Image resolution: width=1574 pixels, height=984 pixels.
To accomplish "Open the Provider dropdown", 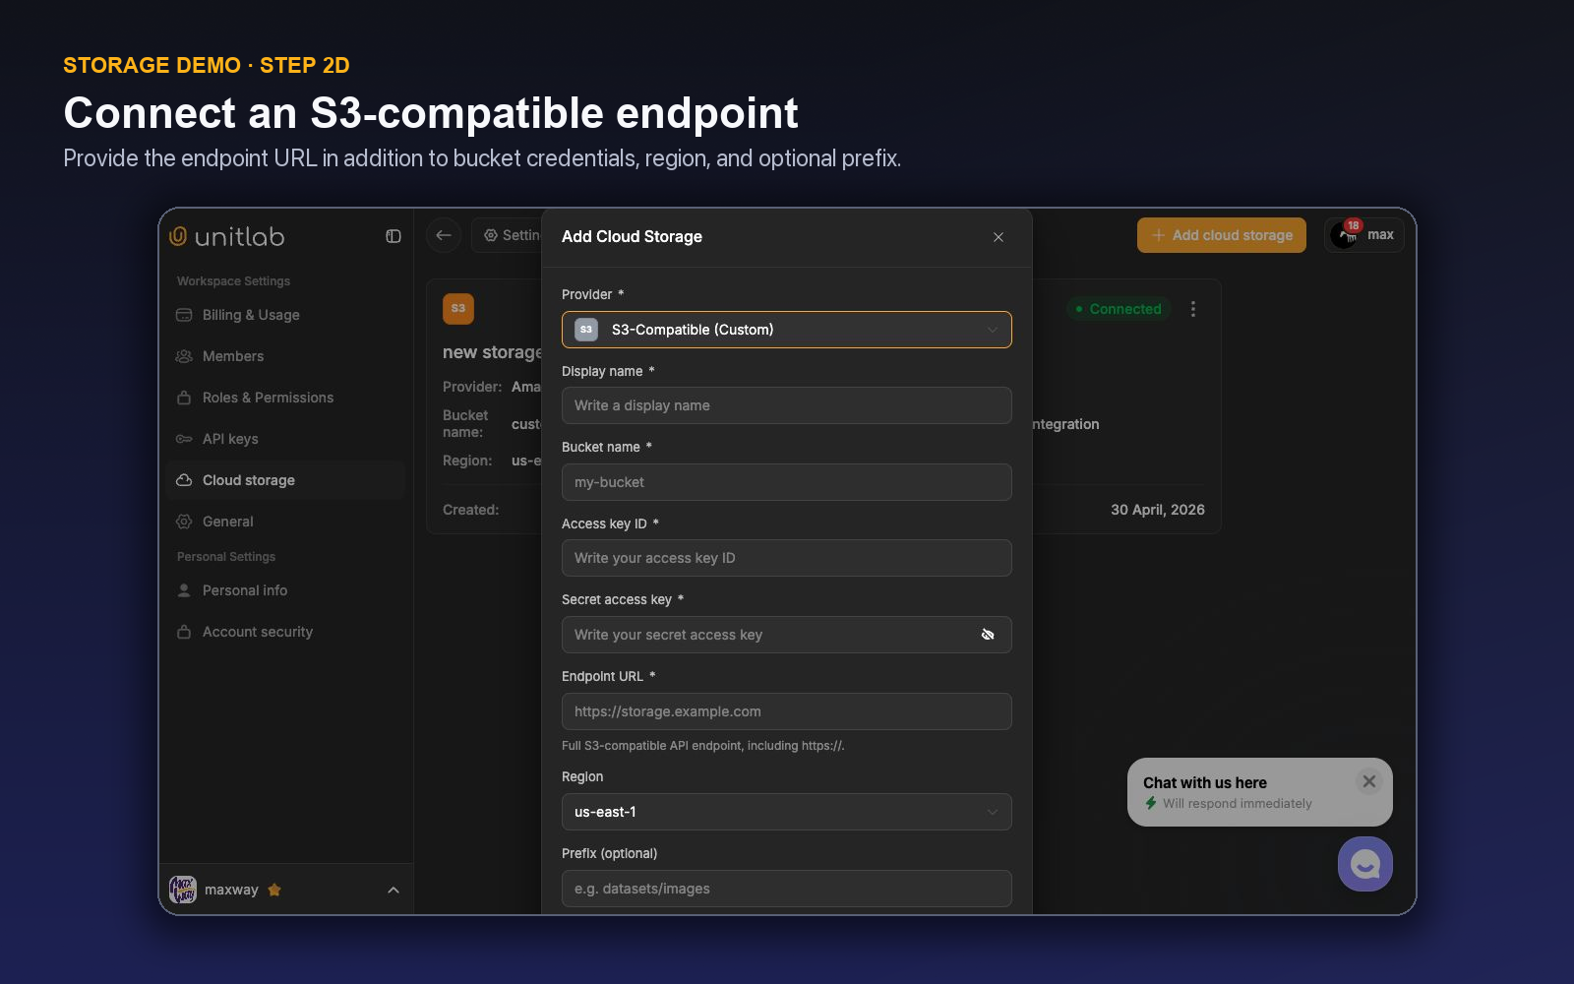I will tap(787, 330).
